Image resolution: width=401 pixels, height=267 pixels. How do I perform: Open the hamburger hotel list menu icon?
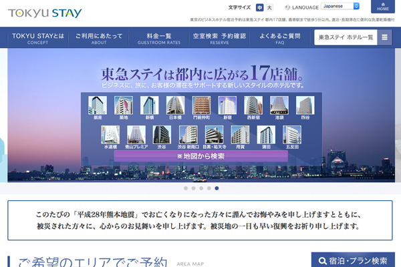point(384,37)
